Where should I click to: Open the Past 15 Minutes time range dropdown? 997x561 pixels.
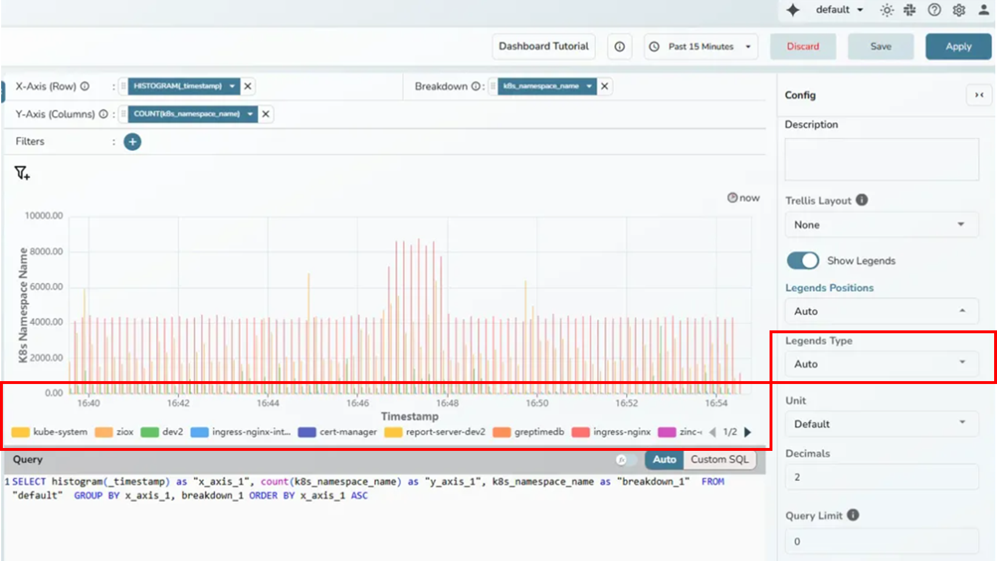click(x=700, y=46)
